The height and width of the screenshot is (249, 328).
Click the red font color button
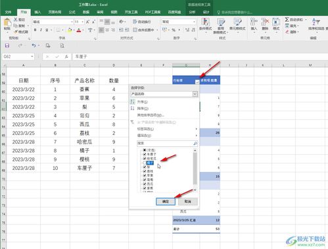coord(79,30)
